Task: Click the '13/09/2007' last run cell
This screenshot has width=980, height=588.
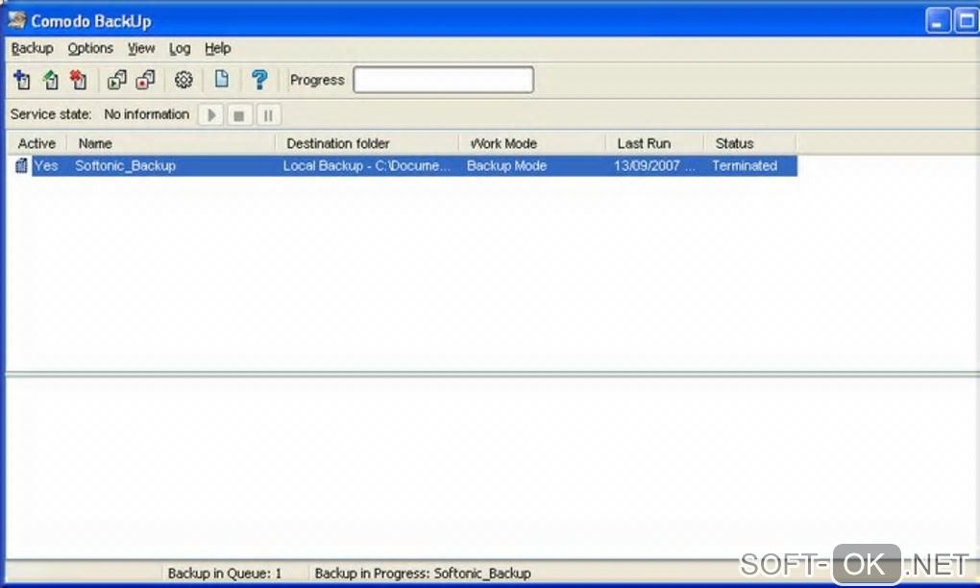Action: (x=653, y=165)
